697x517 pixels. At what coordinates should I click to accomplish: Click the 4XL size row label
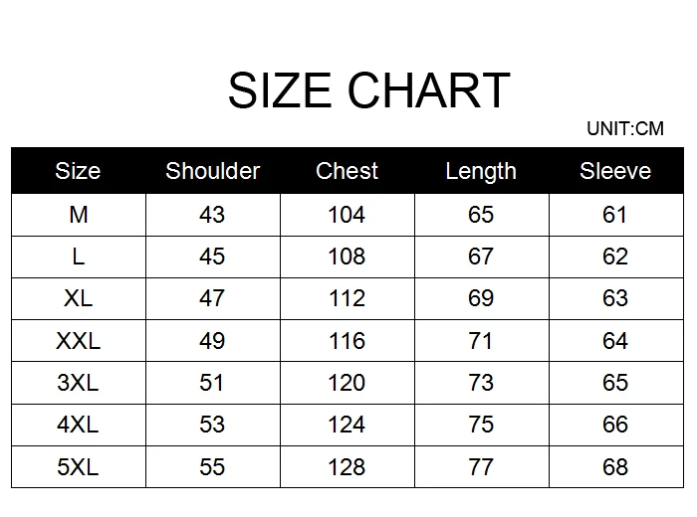click(x=78, y=425)
